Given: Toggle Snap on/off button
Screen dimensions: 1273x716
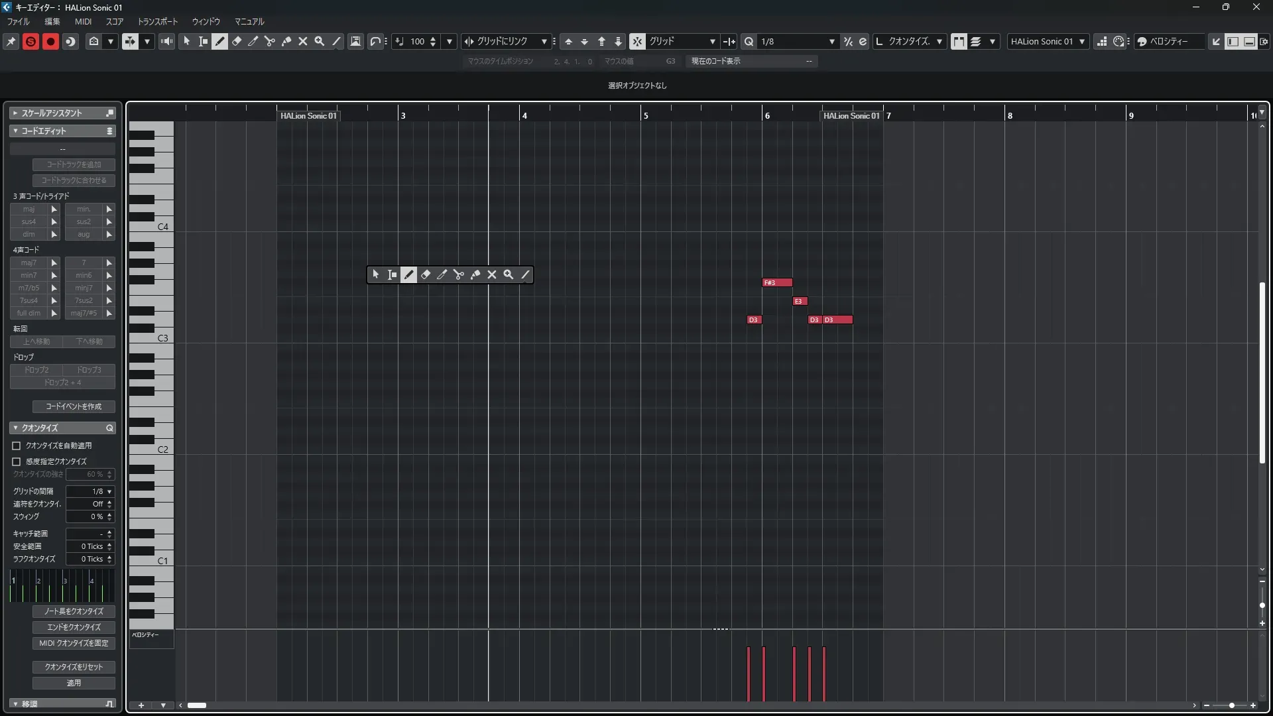Looking at the screenshot, I should (x=636, y=42).
